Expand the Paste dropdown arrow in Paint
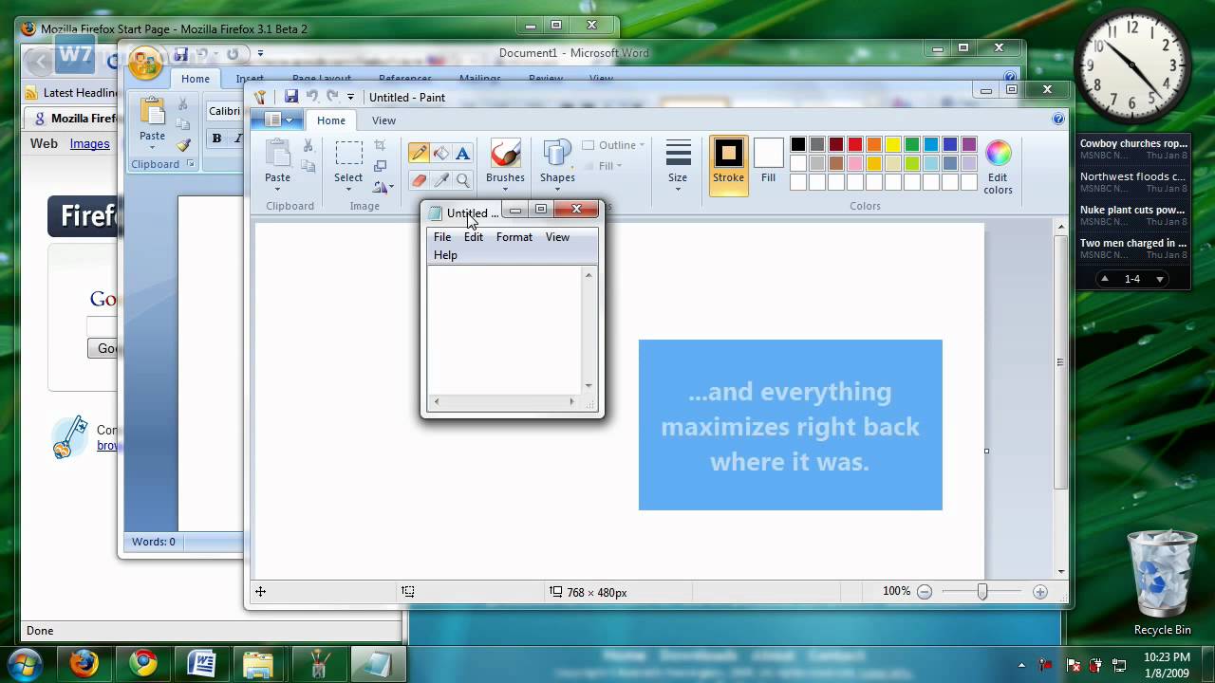Image resolution: width=1215 pixels, height=683 pixels. [277, 189]
